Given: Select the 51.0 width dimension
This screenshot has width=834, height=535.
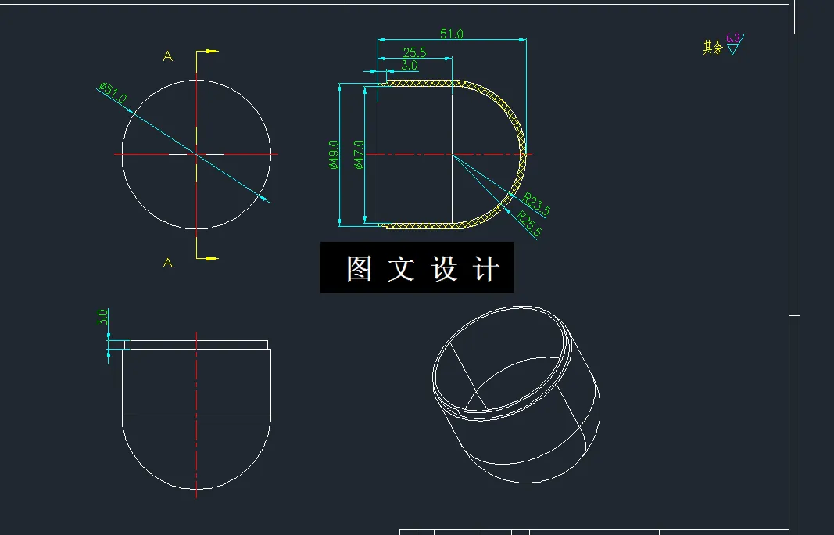Looking at the screenshot, I should coord(452,34).
